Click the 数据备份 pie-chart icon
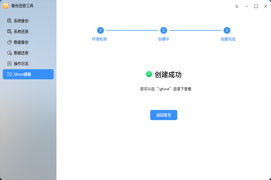This screenshot has height=180, width=271. [9, 42]
